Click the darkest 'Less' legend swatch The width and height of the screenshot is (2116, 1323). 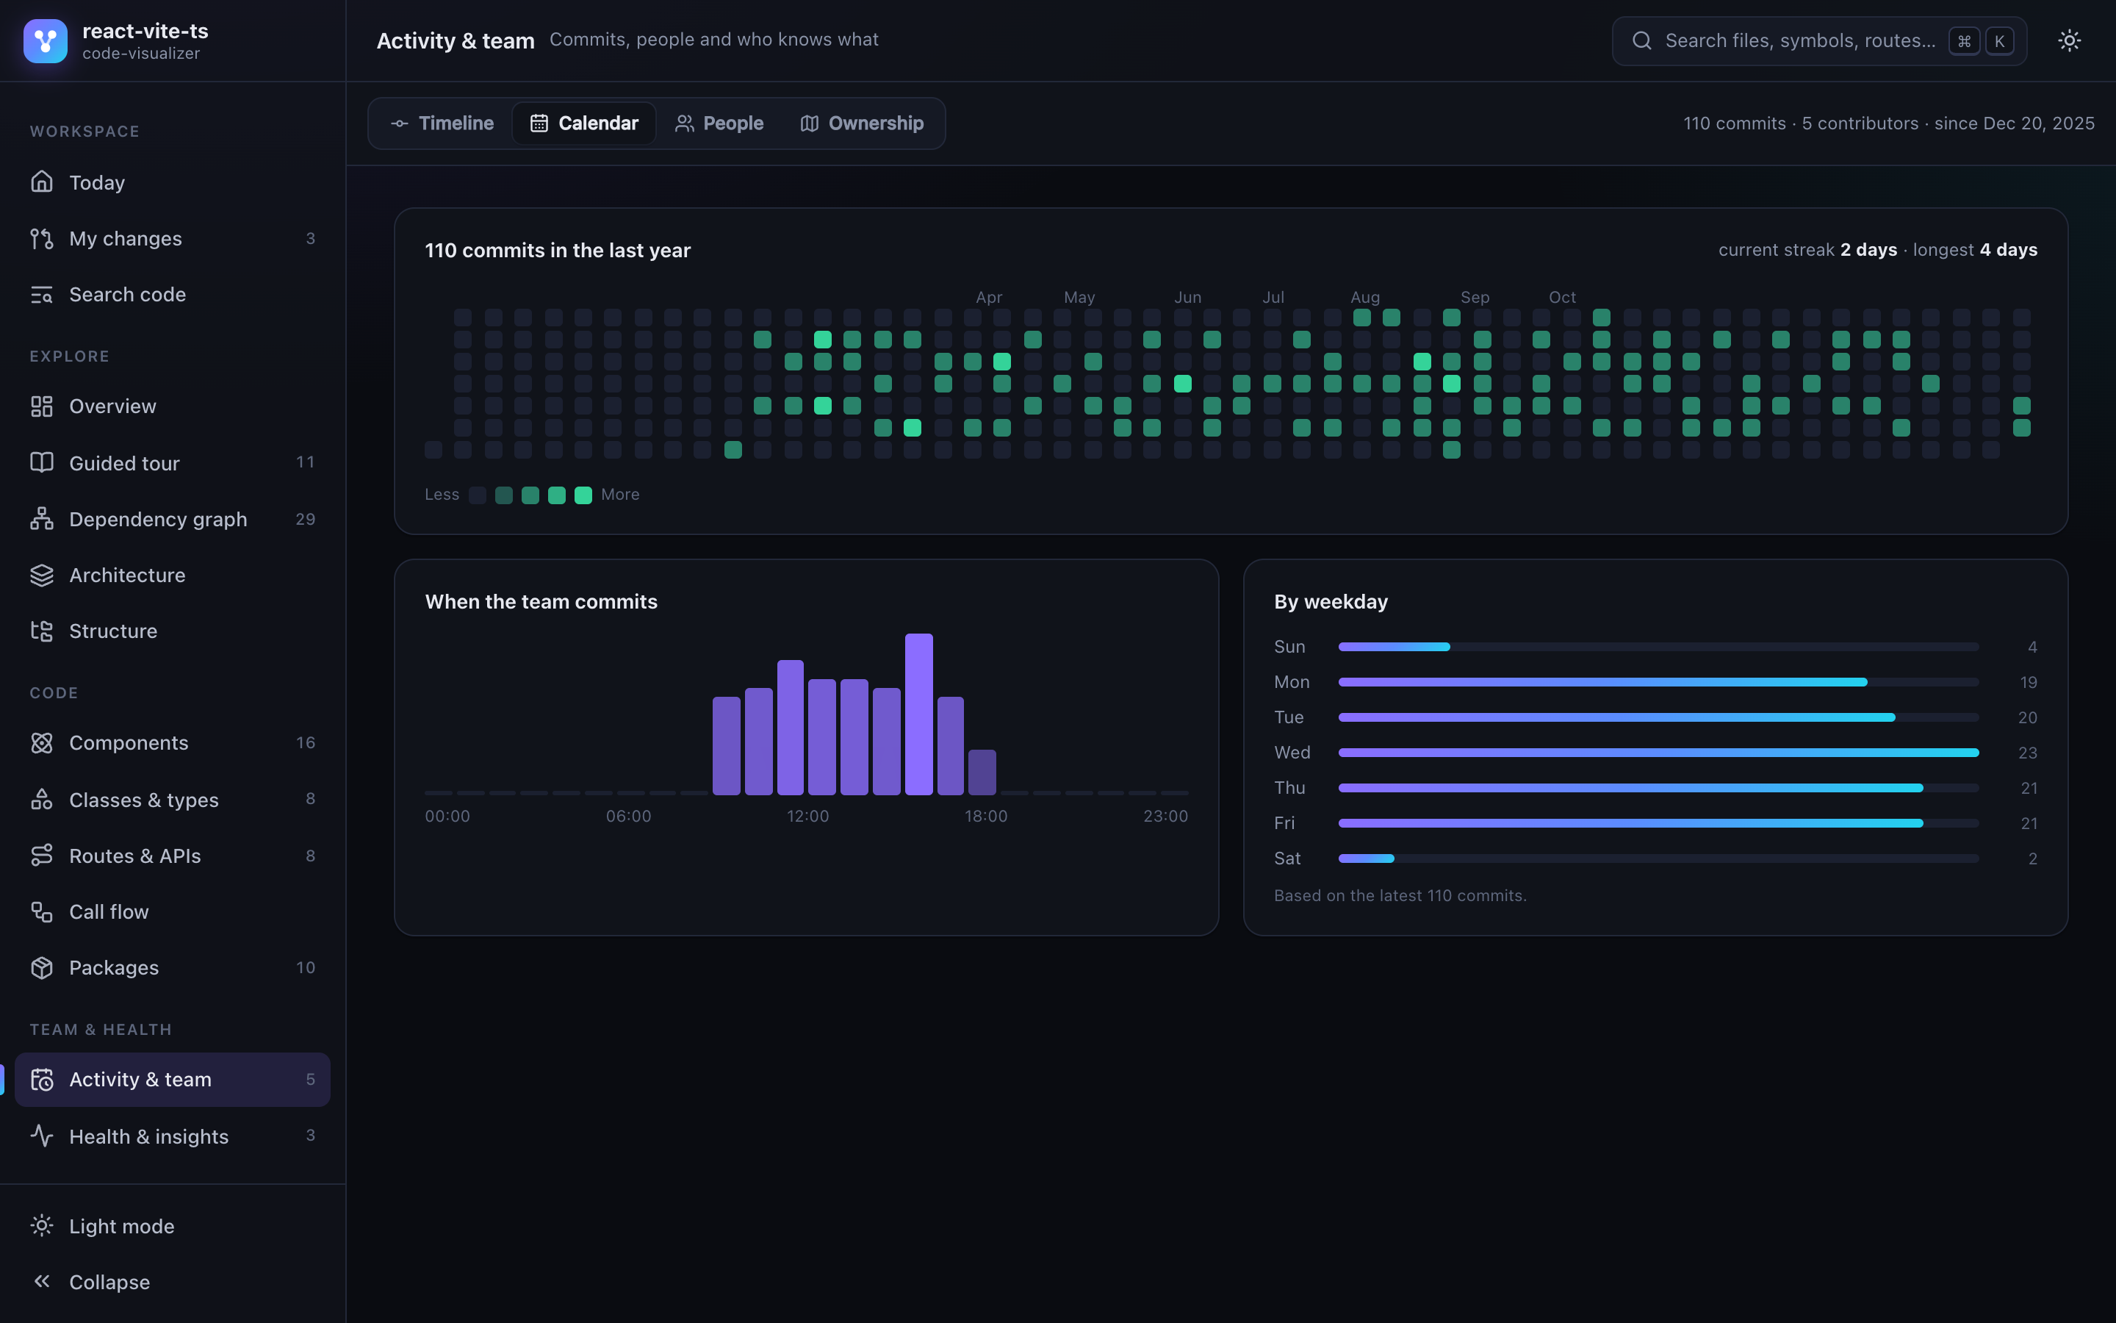click(478, 495)
